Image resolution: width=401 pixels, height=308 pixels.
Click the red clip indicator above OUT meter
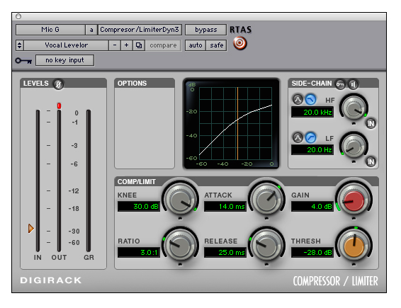[x=59, y=105]
